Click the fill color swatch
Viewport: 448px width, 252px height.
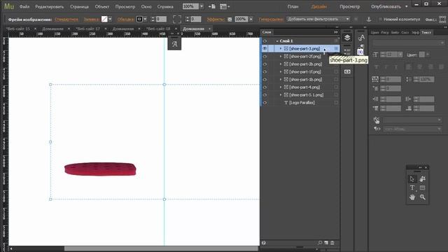click(104, 19)
